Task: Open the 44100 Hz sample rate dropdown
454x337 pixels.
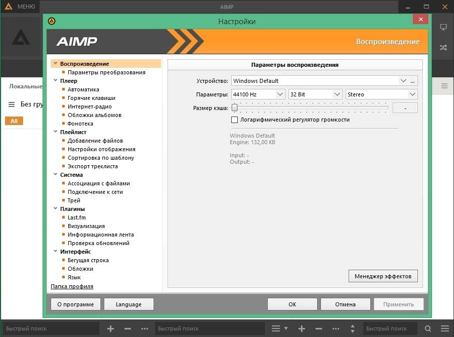Action: point(258,94)
